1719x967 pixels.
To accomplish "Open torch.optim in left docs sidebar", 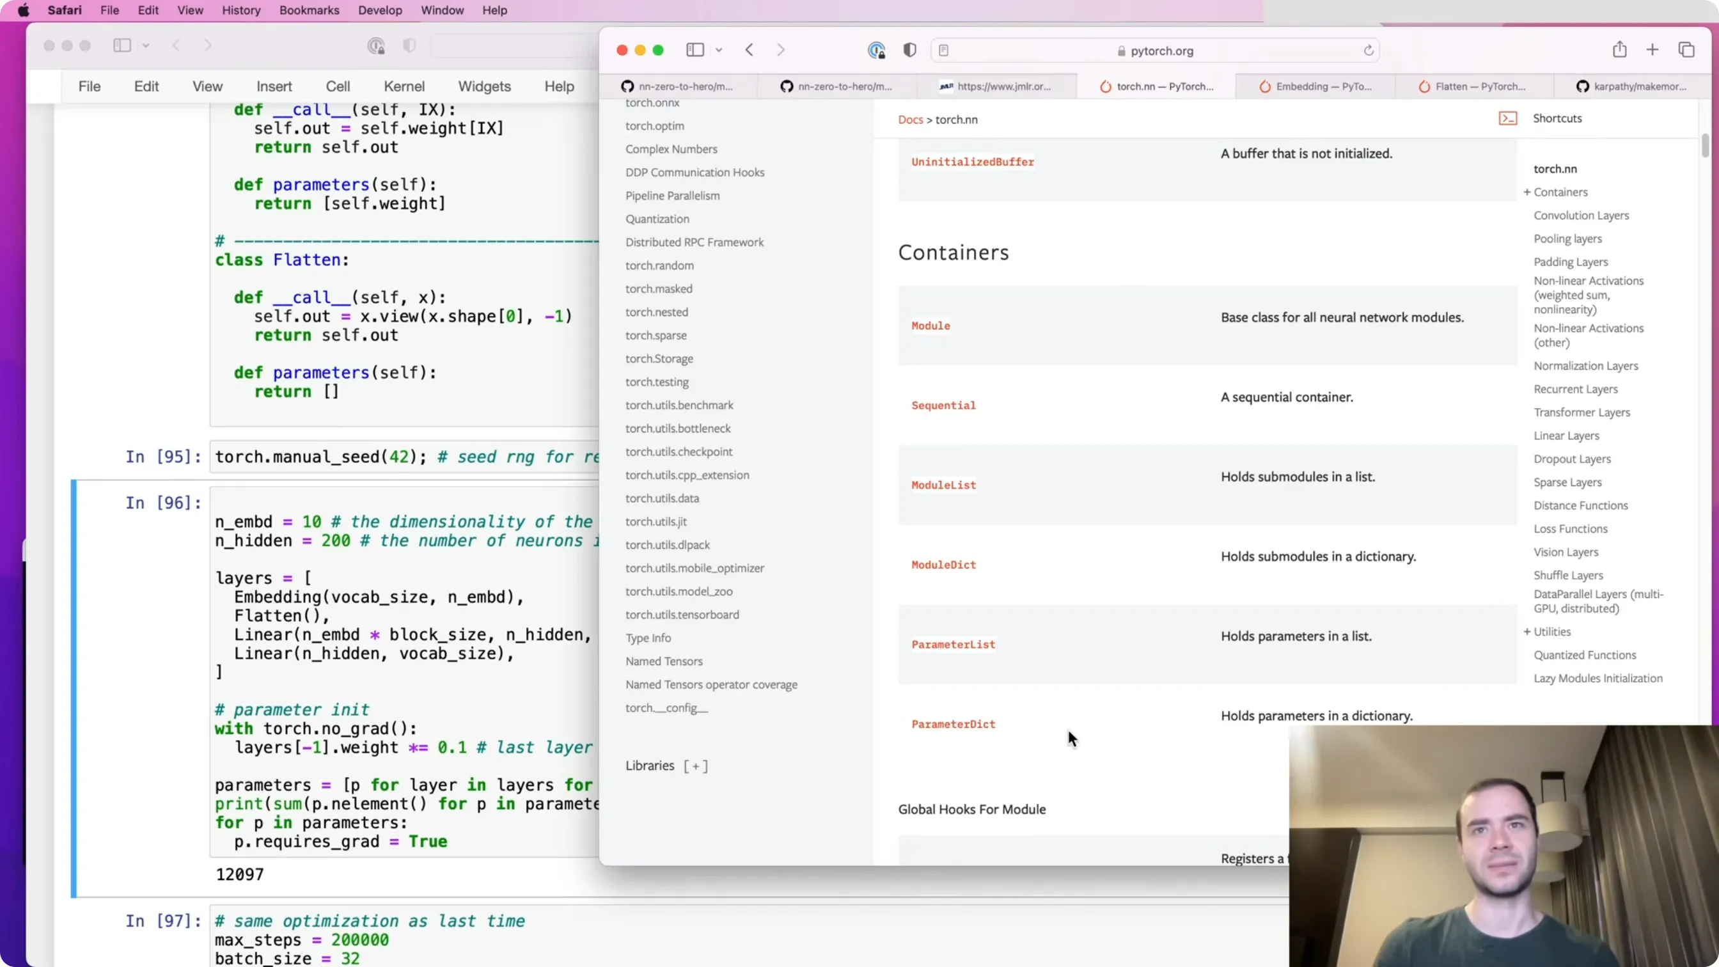I will (x=655, y=126).
